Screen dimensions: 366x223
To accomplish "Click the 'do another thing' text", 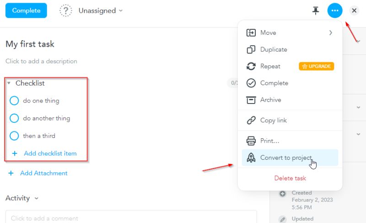I will coord(47,118).
